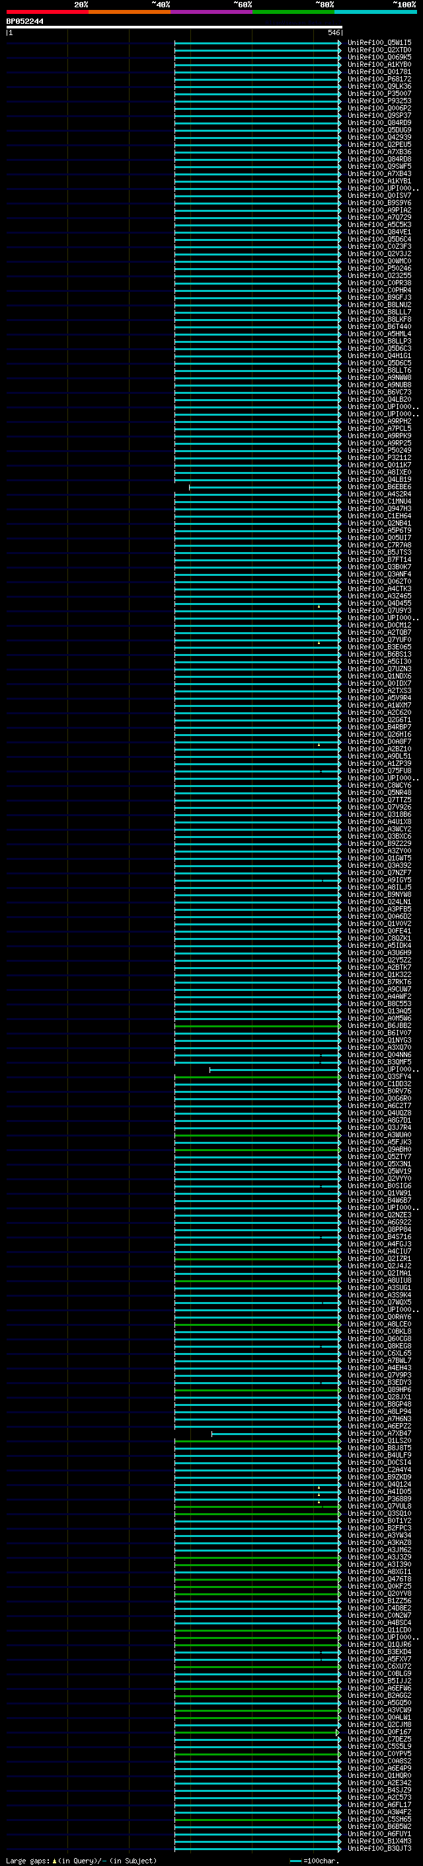The height and width of the screenshot is (1866, 423).
Task: Open hit UniRef100_P68172
Action: click(x=379, y=79)
